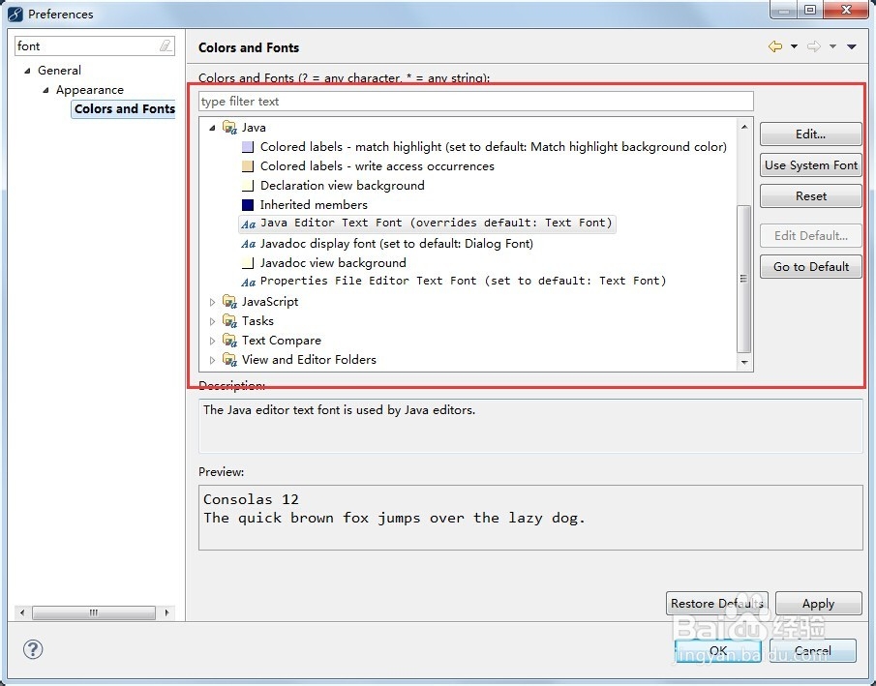The height and width of the screenshot is (686, 876).
Task: Click the Apply button
Action: (819, 604)
